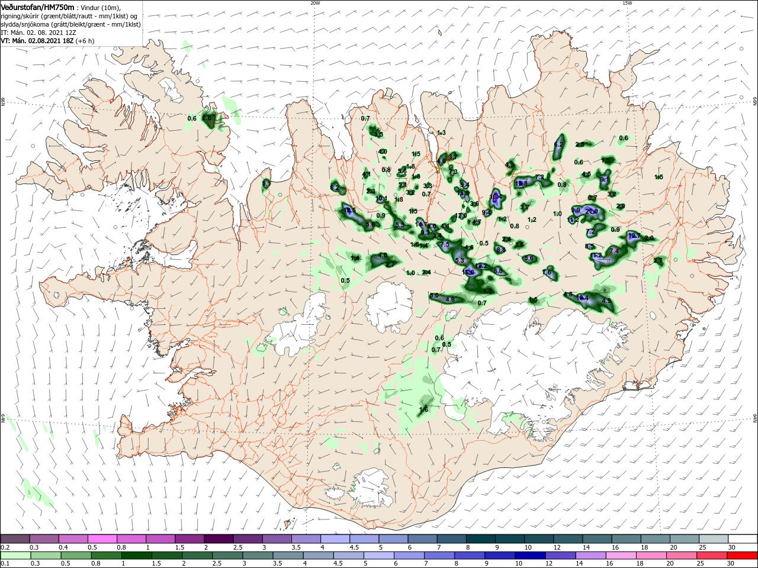The width and height of the screenshot is (758, 568).
Task: Pick the light pink 16 swatch in the lower legend
Action: (x=621, y=556)
